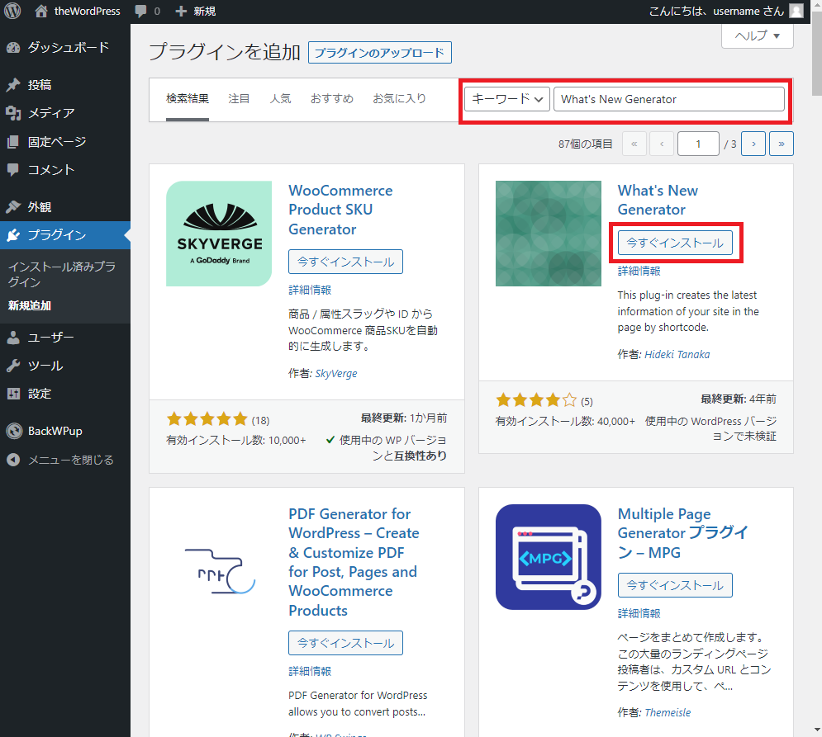Open the Multiple Page Generator title link
The image size is (822, 737).
(682, 533)
